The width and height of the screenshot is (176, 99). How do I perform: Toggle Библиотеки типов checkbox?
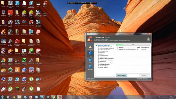pos(98,51)
